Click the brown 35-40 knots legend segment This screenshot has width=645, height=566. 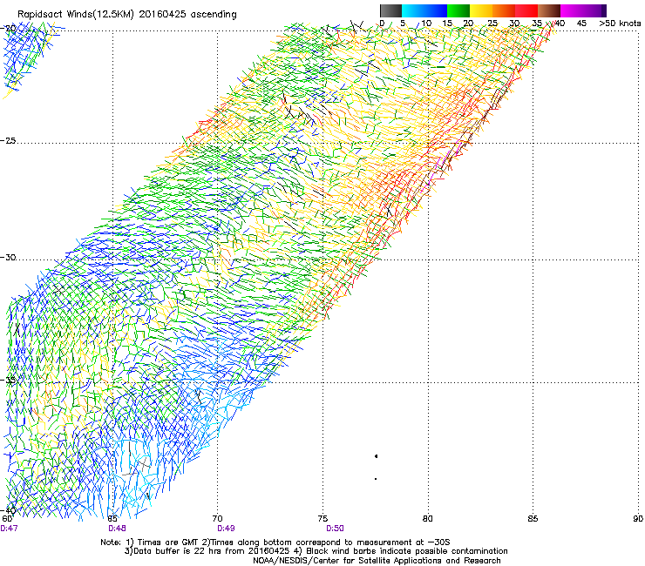tap(549, 10)
